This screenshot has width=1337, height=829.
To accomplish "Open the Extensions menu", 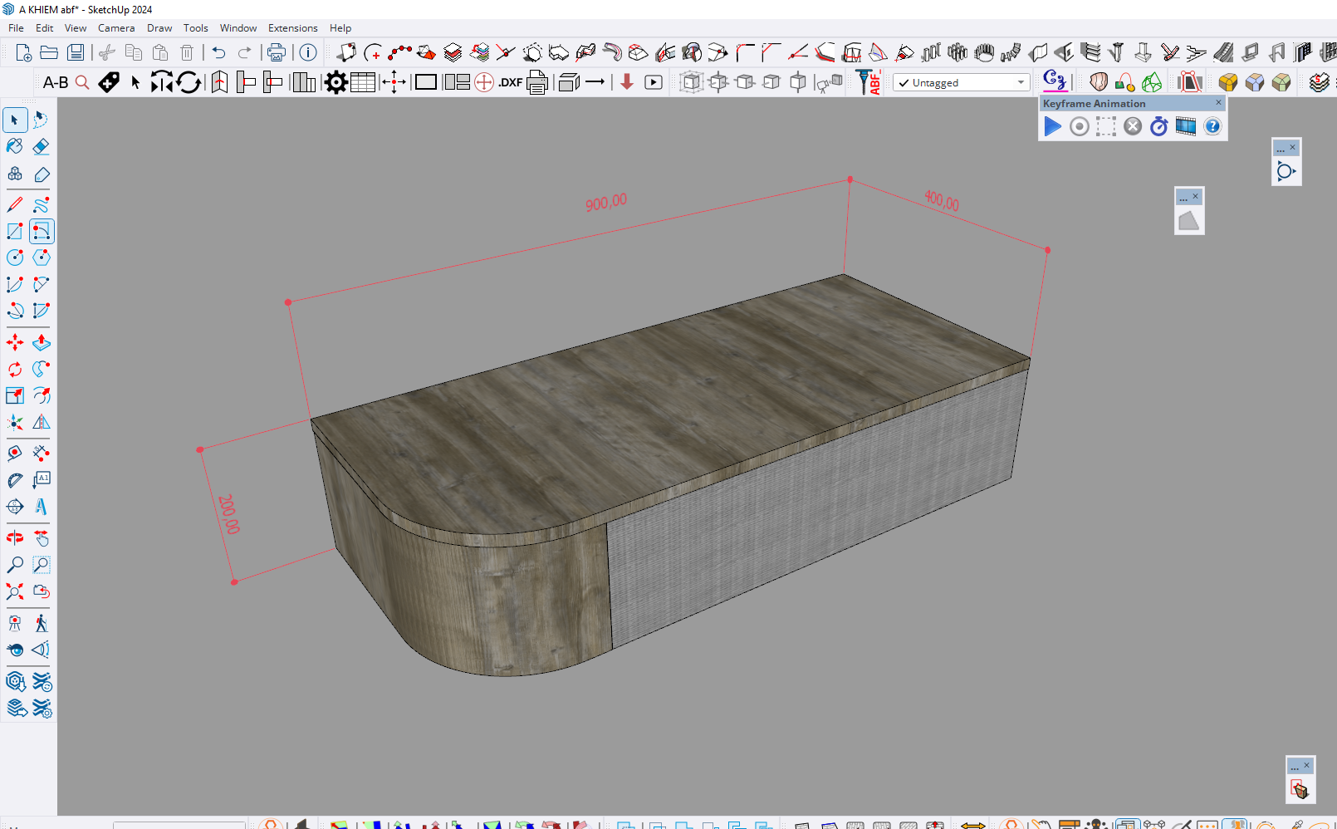I will tap(292, 28).
